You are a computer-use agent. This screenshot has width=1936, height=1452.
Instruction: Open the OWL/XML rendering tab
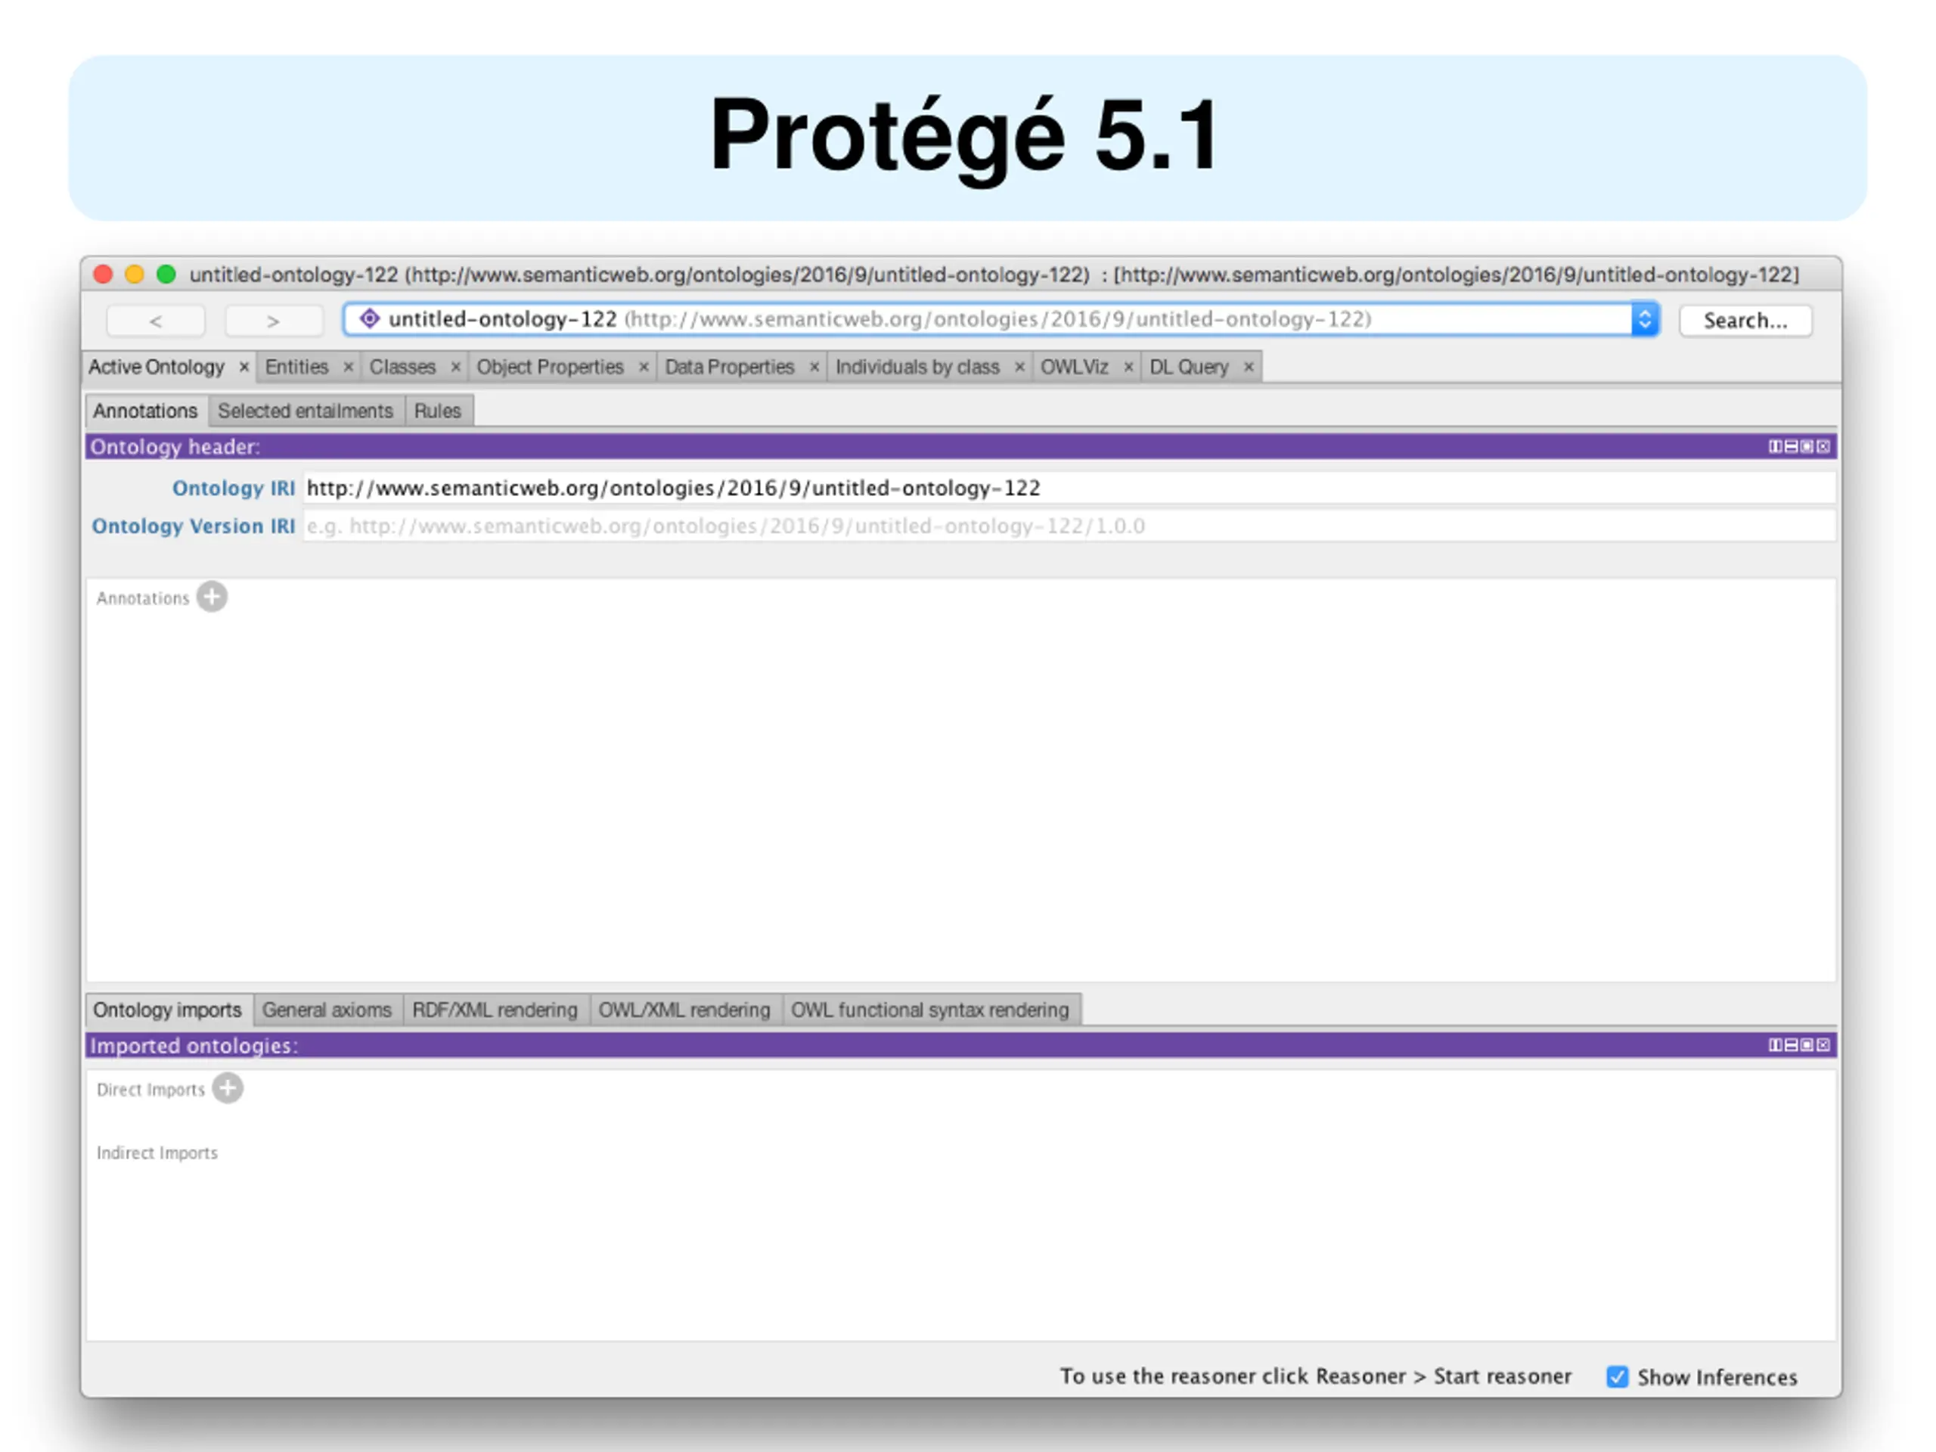point(684,1010)
